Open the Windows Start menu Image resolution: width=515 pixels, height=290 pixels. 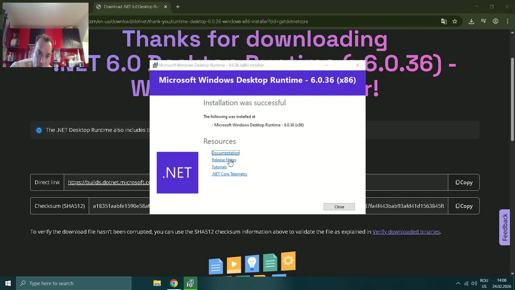[x=8, y=283]
